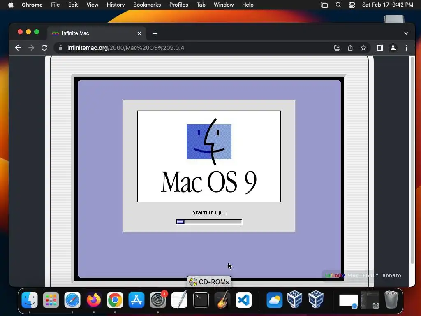
Task: Toggle Chrome's side panel
Action: click(379, 48)
